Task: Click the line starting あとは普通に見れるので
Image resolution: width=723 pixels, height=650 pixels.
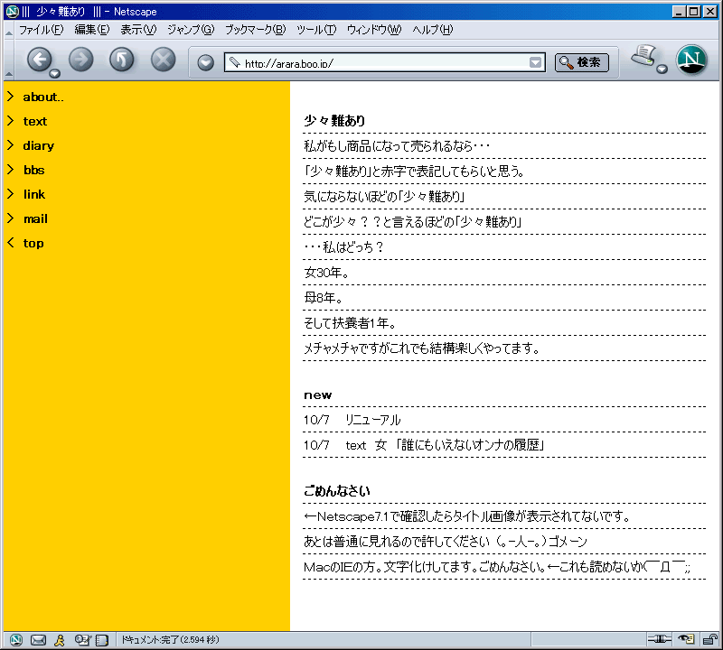Action: pyautogui.click(x=446, y=542)
